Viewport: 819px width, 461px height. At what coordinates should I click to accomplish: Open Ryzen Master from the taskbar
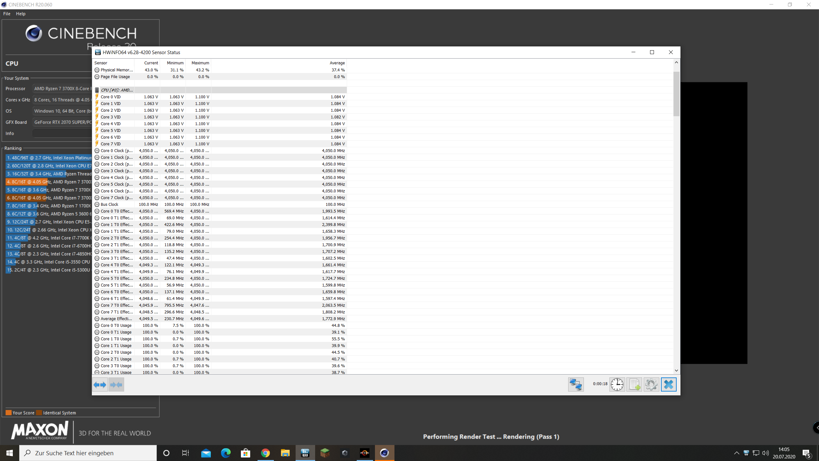364,453
